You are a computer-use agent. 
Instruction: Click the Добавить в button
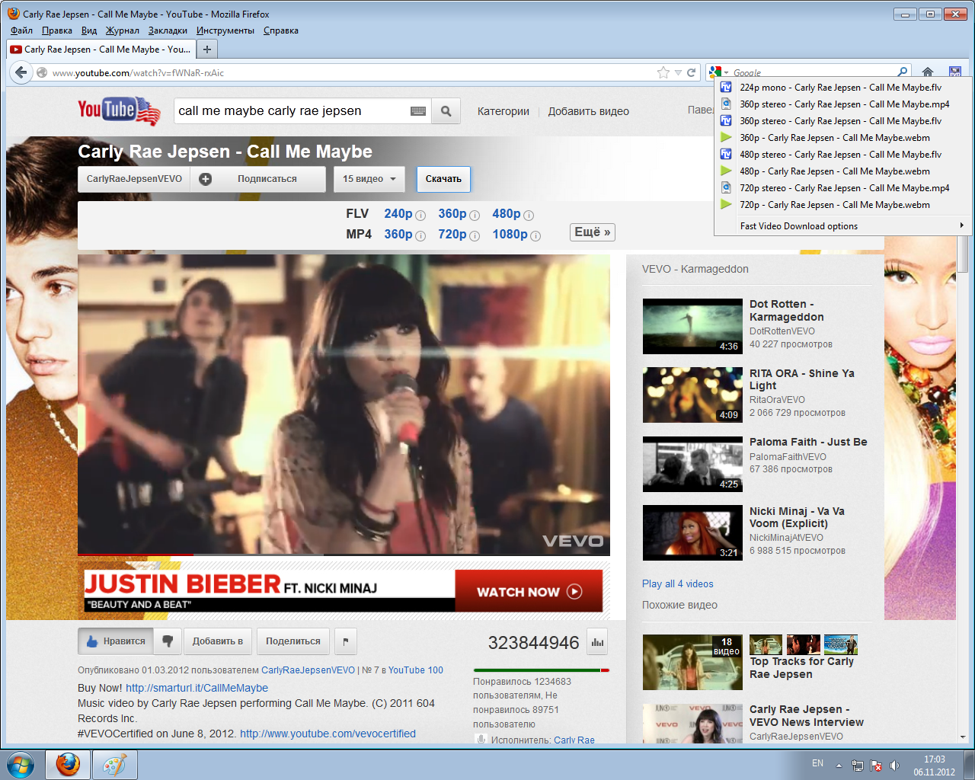pos(217,641)
